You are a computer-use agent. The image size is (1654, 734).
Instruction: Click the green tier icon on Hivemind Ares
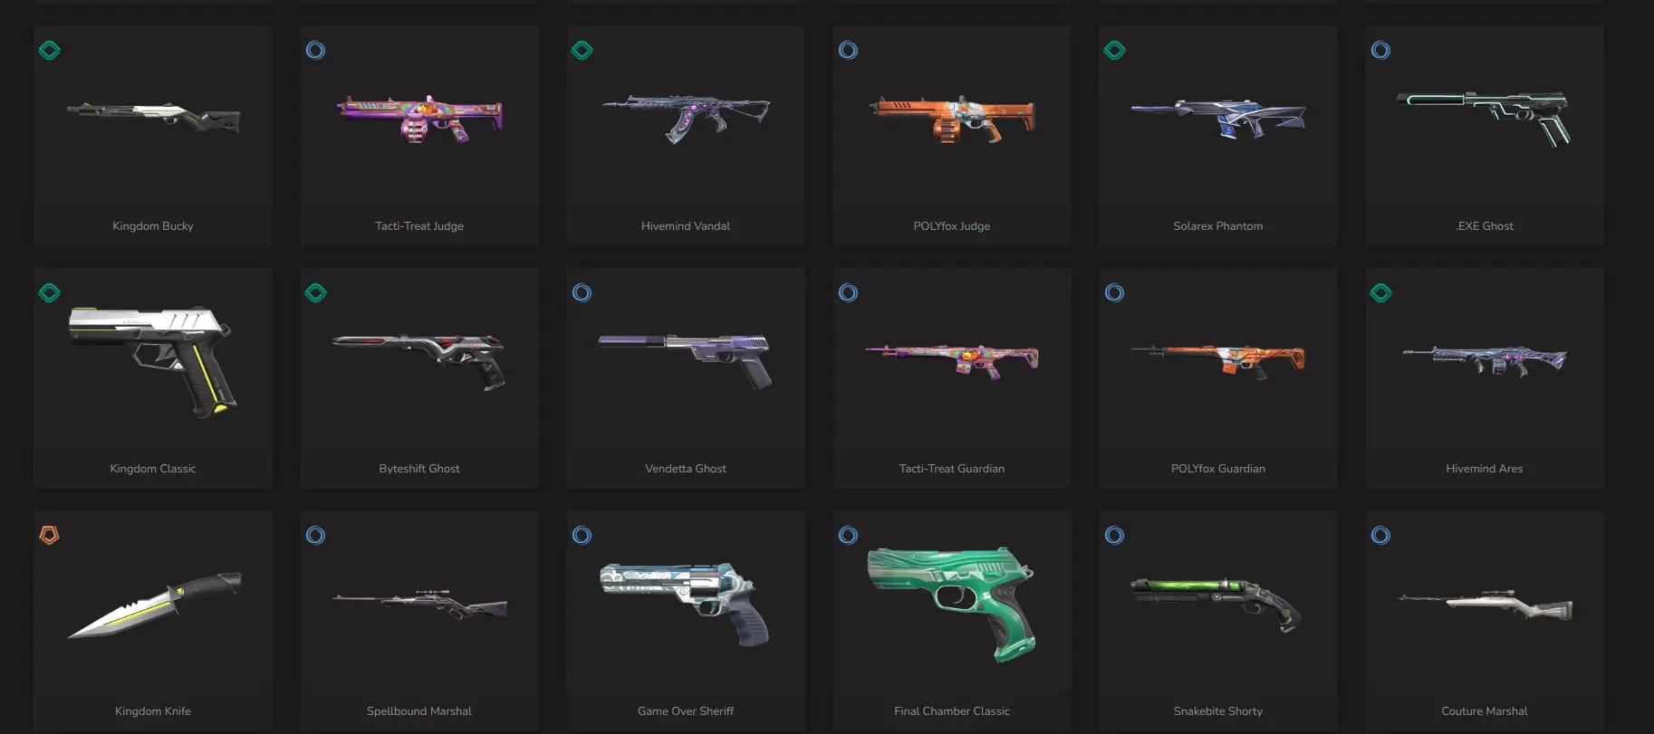(1380, 293)
